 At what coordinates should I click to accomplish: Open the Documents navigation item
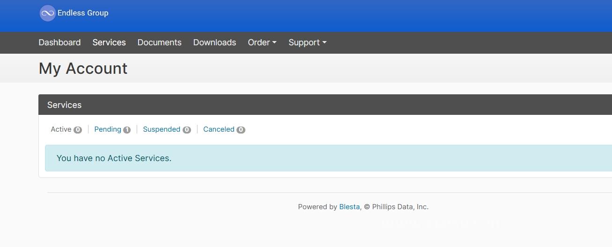pos(159,42)
